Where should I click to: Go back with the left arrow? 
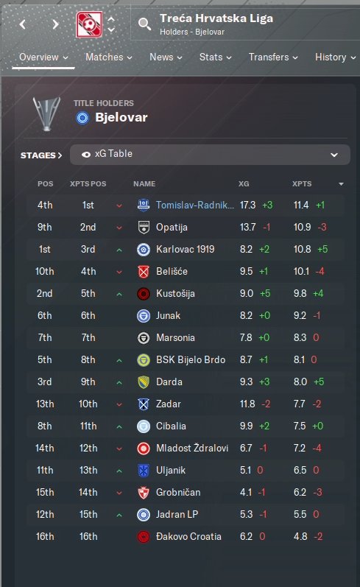click(23, 24)
